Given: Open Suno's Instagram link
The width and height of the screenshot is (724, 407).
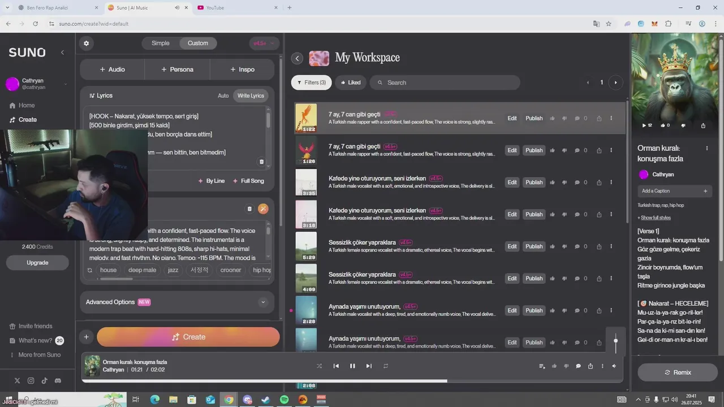Looking at the screenshot, I should coord(31,381).
